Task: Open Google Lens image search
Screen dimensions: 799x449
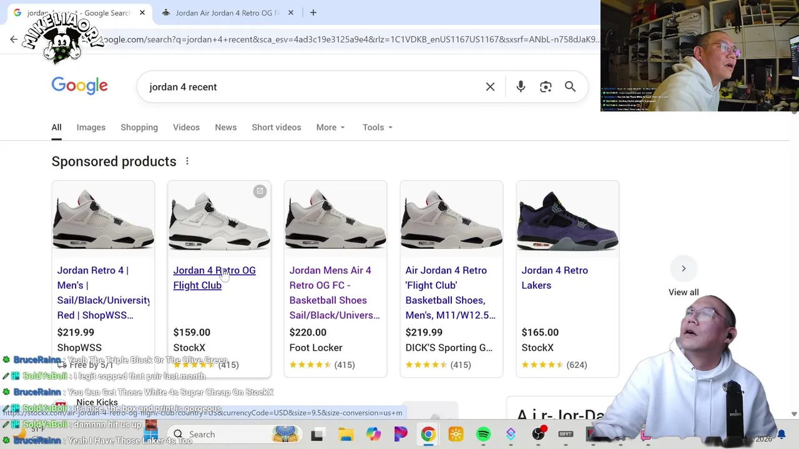Action: 546,87
